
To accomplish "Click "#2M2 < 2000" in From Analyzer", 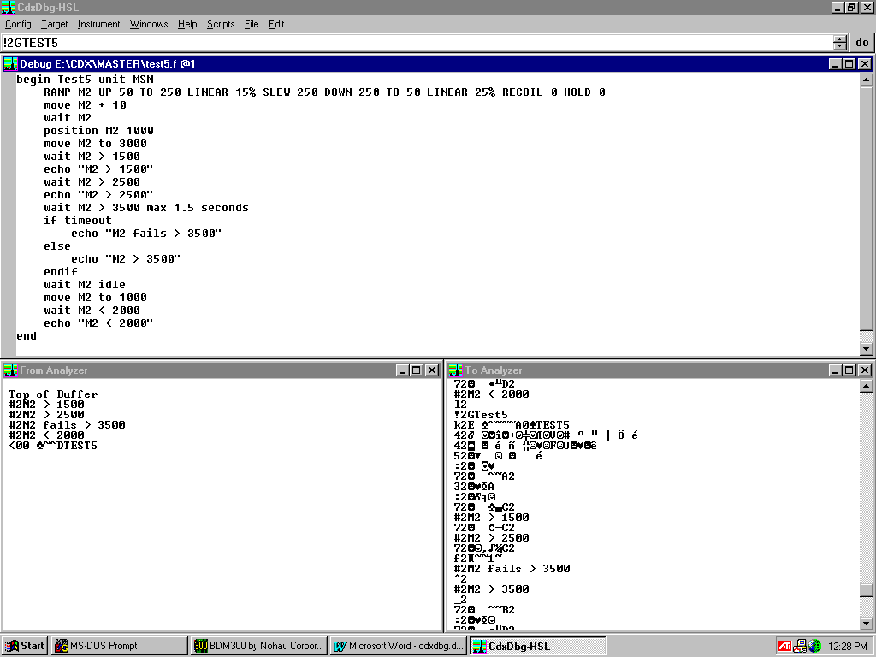I will [x=46, y=435].
